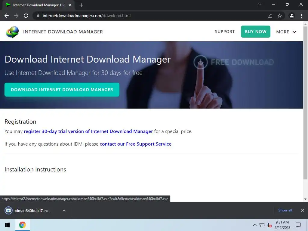Open the Windows Start menu
The height and width of the screenshot is (231, 308).
click(7, 225)
